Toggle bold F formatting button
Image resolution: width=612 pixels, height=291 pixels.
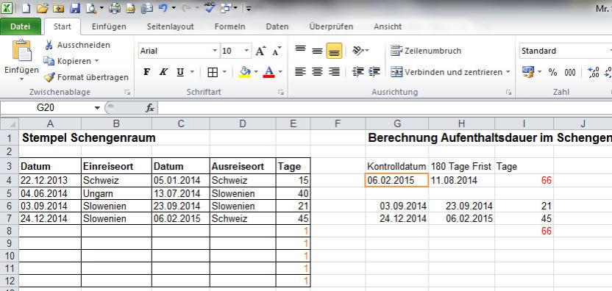[x=147, y=72]
